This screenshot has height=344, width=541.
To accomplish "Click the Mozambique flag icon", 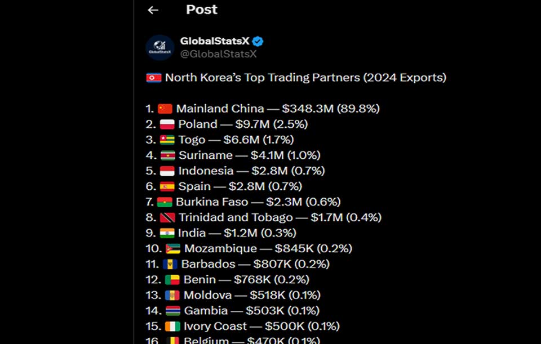I will pyautogui.click(x=173, y=248).
